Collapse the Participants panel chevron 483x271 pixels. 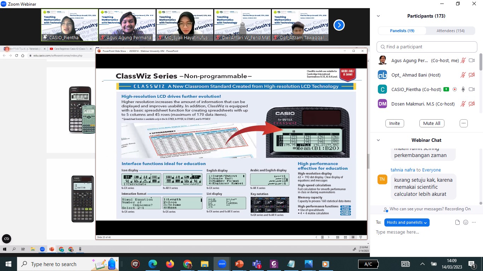click(378, 16)
